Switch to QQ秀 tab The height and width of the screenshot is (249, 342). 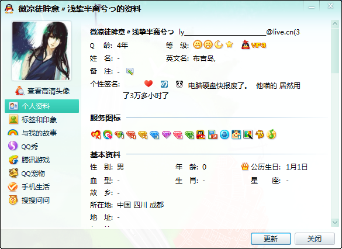23,146
